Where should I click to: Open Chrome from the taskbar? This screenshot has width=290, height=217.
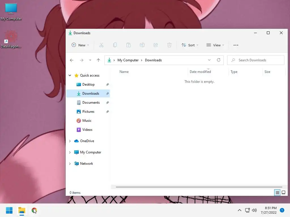pyautogui.click(x=34, y=210)
